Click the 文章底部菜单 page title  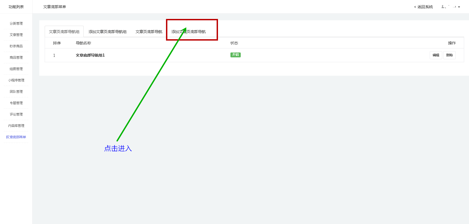[x=54, y=7]
